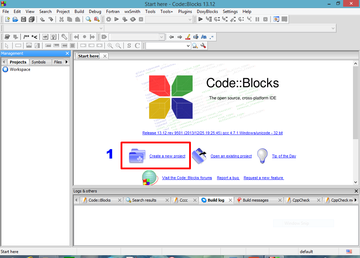Toggle selected text search icon
Screen dimensions: 360x258
[x=196, y=37]
